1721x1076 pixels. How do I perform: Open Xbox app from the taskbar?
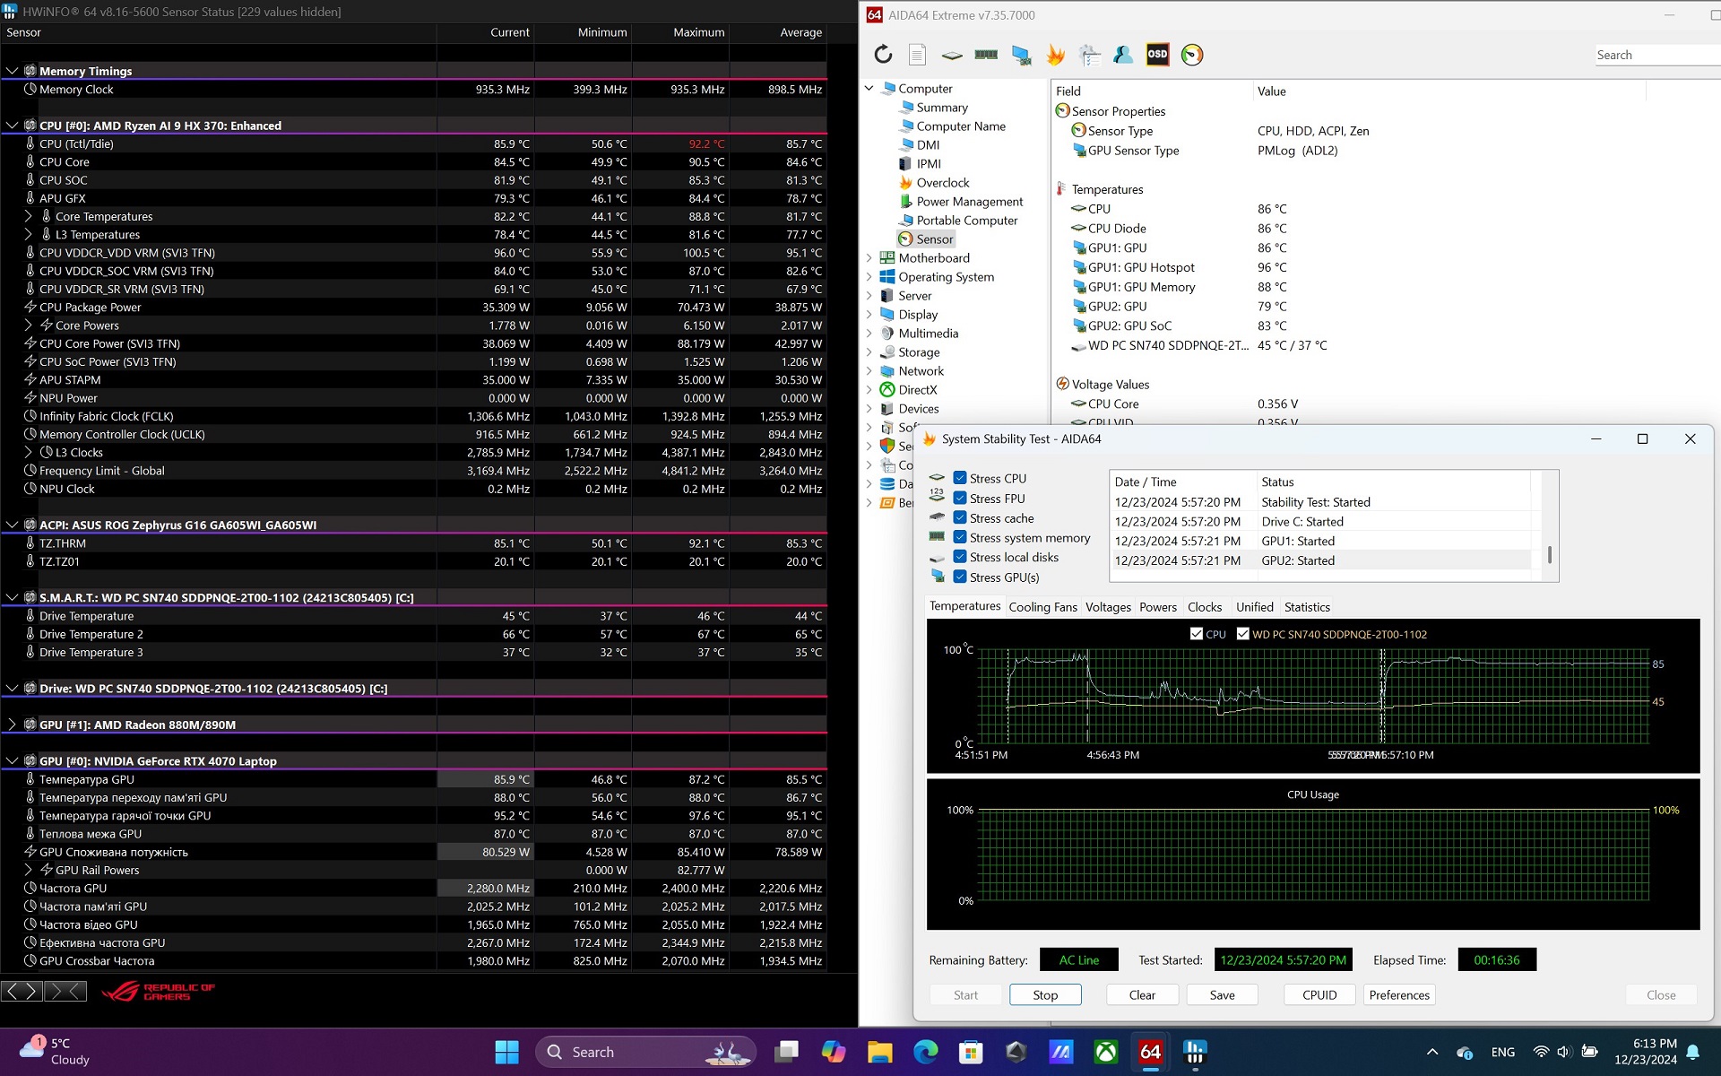pos(1106,1052)
